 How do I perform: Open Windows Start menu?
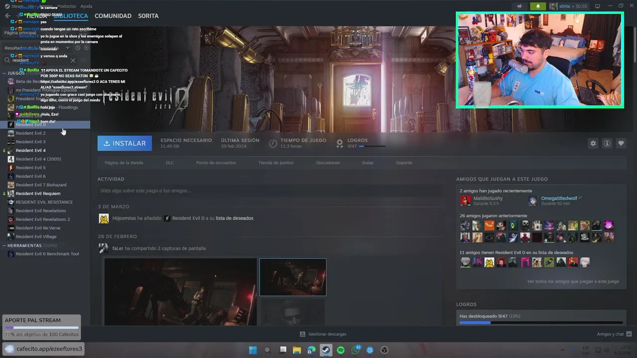[253, 350]
